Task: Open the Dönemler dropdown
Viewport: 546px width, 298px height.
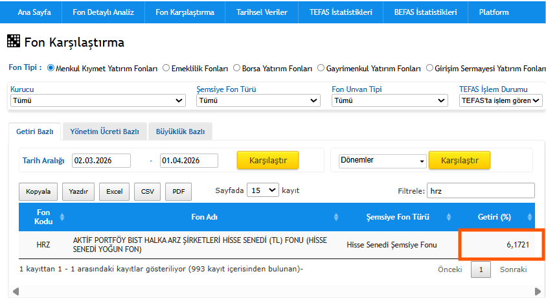Action: 382,161
